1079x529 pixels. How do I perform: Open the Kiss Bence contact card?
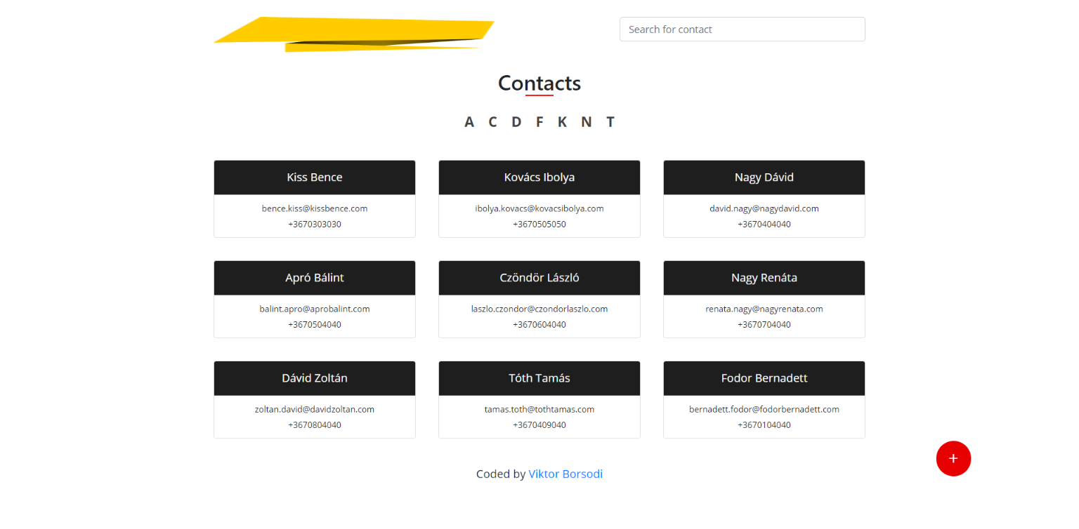coord(315,199)
